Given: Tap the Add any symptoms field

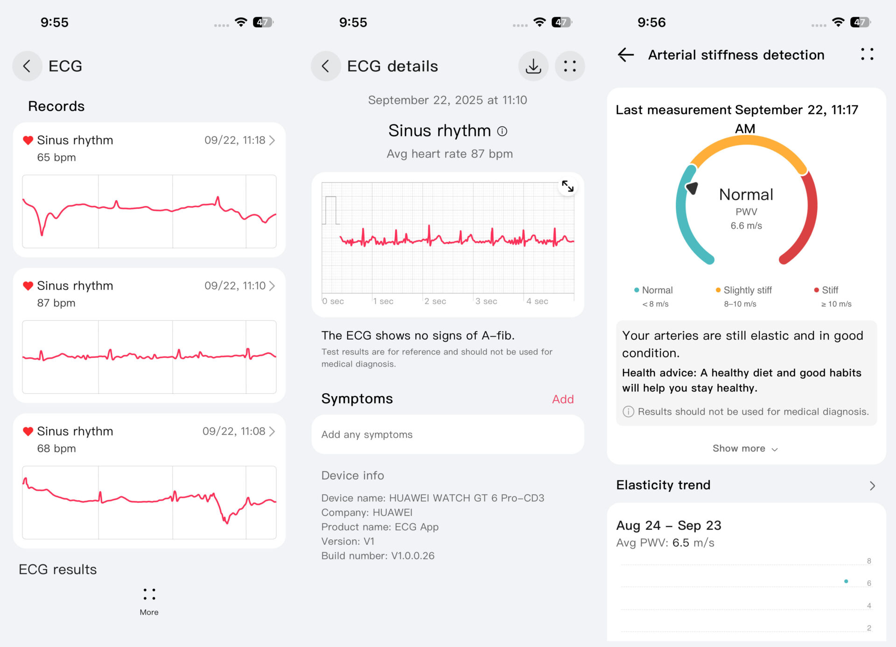Looking at the screenshot, I should point(448,435).
